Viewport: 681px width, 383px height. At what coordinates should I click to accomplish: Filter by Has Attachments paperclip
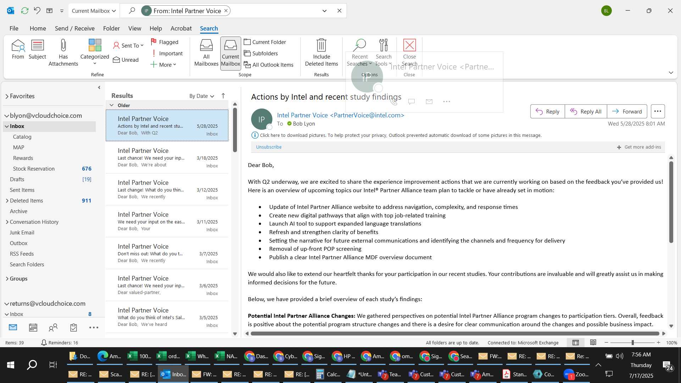coord(63,52)
